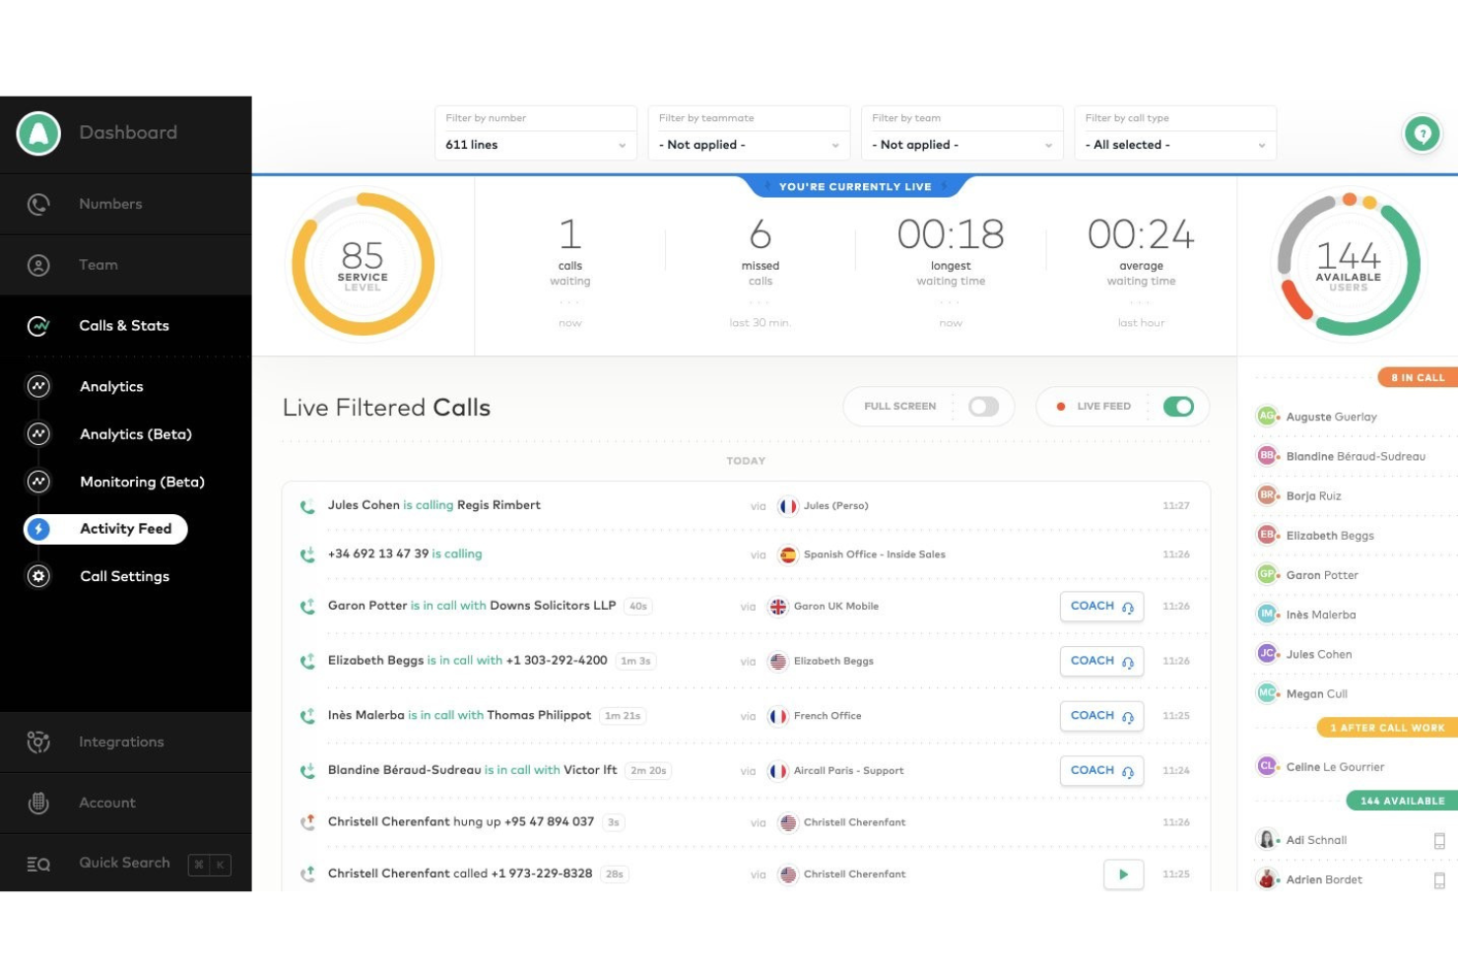Enable the Full Screen toggle
The width and height of the screenshot is (1458, 972).
pos(982,406)
